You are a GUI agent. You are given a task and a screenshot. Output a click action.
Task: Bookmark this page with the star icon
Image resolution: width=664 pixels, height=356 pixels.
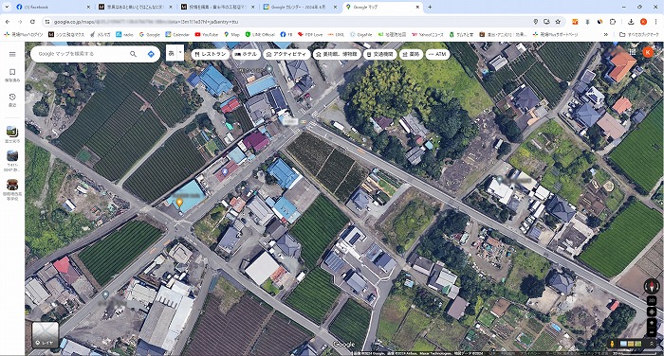[x=558, y=22]
